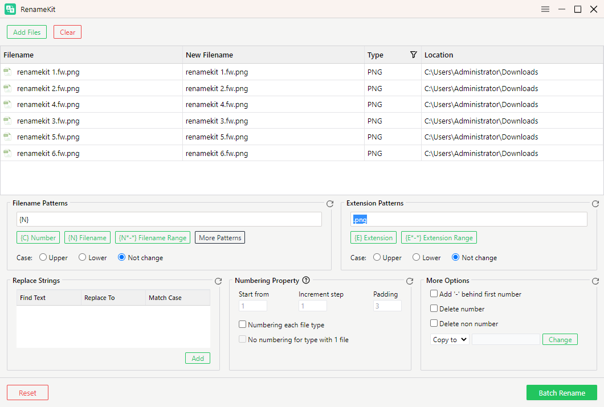Open More Patterns
This screenshot has width=604, height=407.
220,238
